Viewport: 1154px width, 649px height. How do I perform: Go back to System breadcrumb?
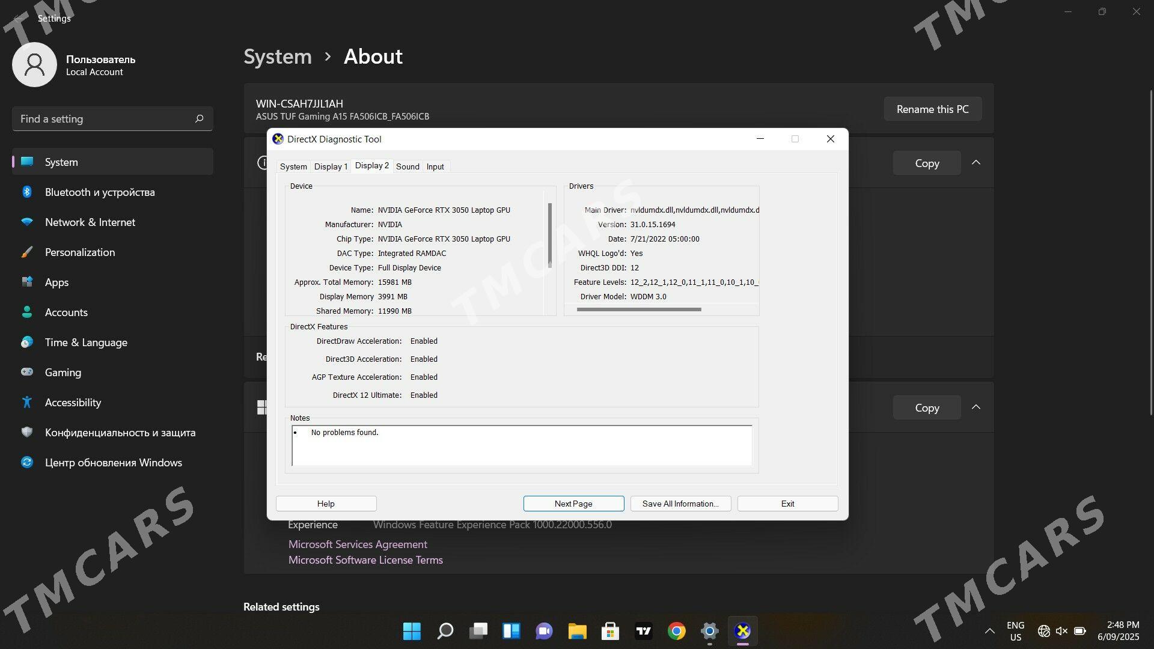click(278, 56)
